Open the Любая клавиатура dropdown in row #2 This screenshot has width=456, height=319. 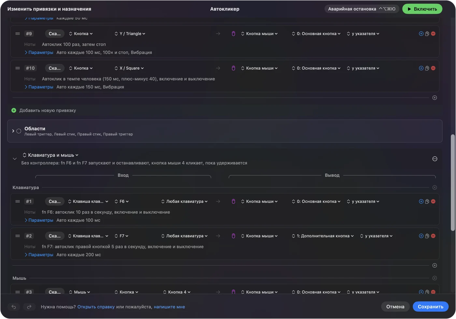pyautogui.click(x=184, y=236)
